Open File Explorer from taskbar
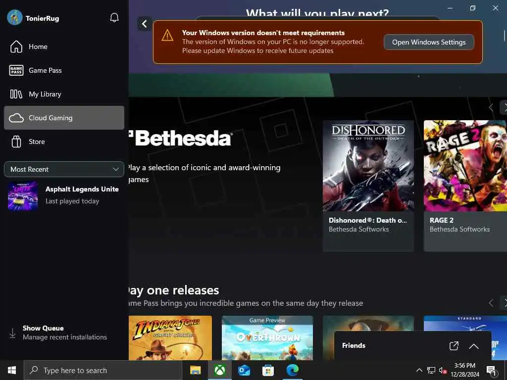 (x=195, y=370)
